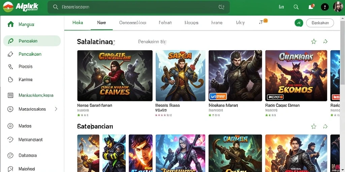Expand the Nanariesakns sidebar chevron

(56, 109)
